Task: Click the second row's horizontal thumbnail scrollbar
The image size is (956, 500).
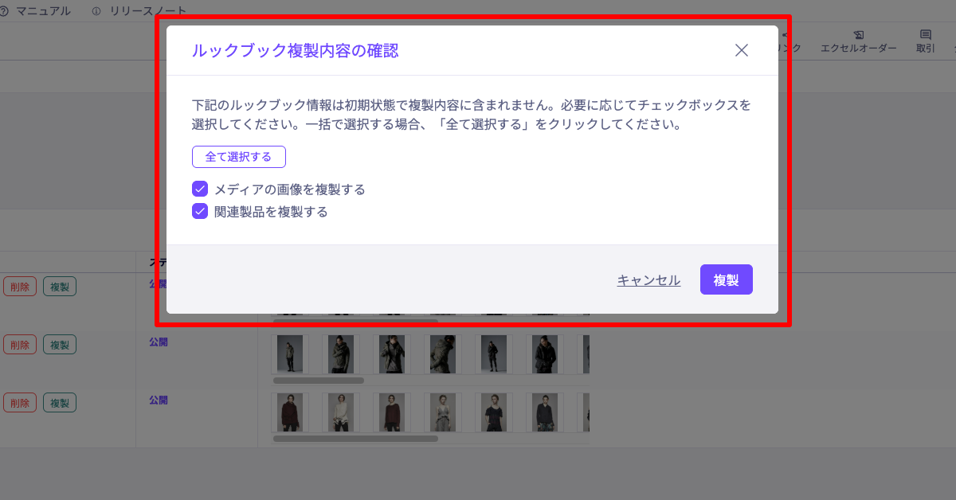Action: pyautogui.click(x=319, y=381)
